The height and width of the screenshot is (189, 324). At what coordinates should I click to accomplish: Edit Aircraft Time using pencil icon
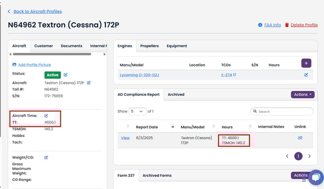click(46, 116)
